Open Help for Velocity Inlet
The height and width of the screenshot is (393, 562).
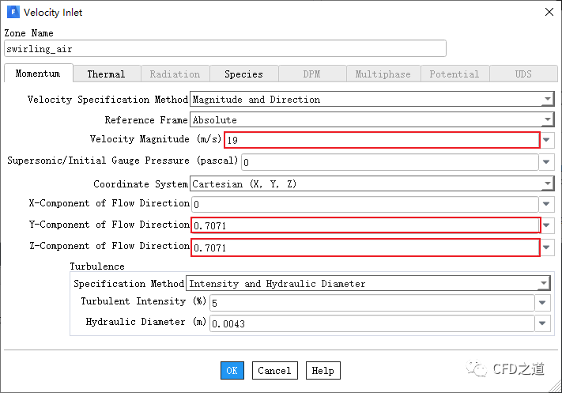click(322, 370)
